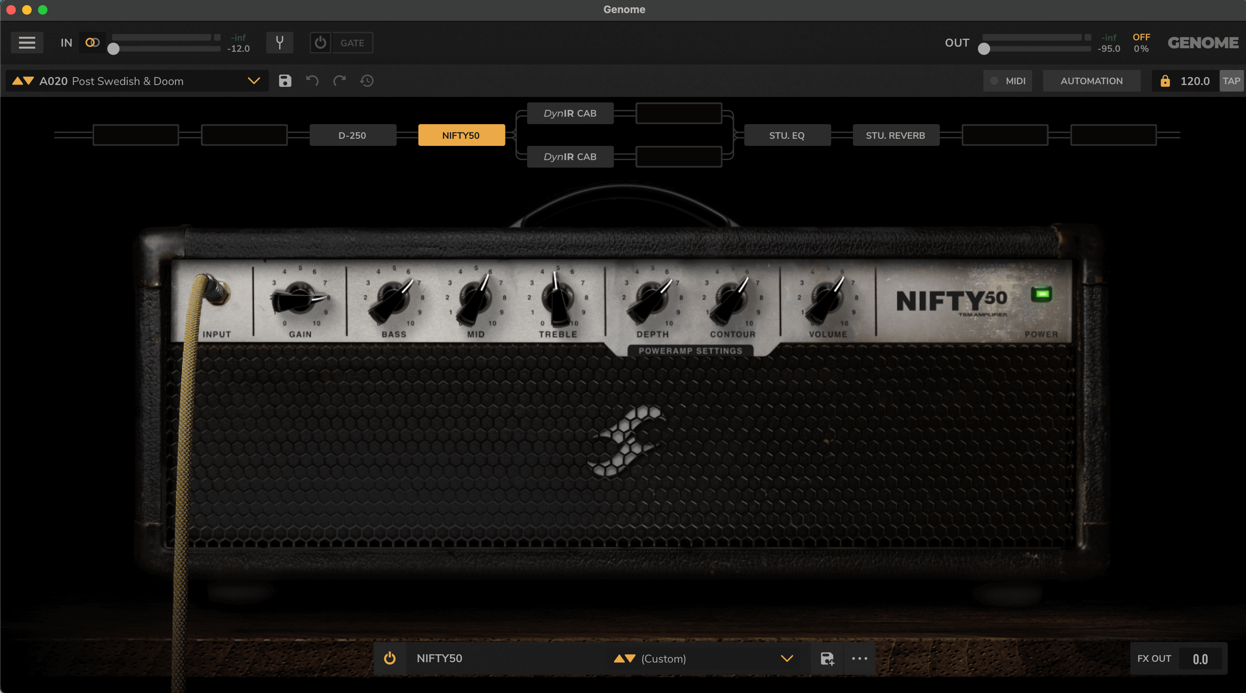
Task: Click the window zoom (green) button
Action: (x=43, y=9)
